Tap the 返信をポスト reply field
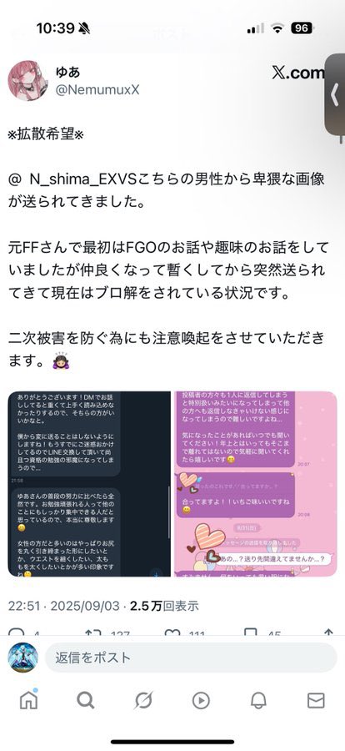Viewport: 345px width, 751px height. [191, 658]
